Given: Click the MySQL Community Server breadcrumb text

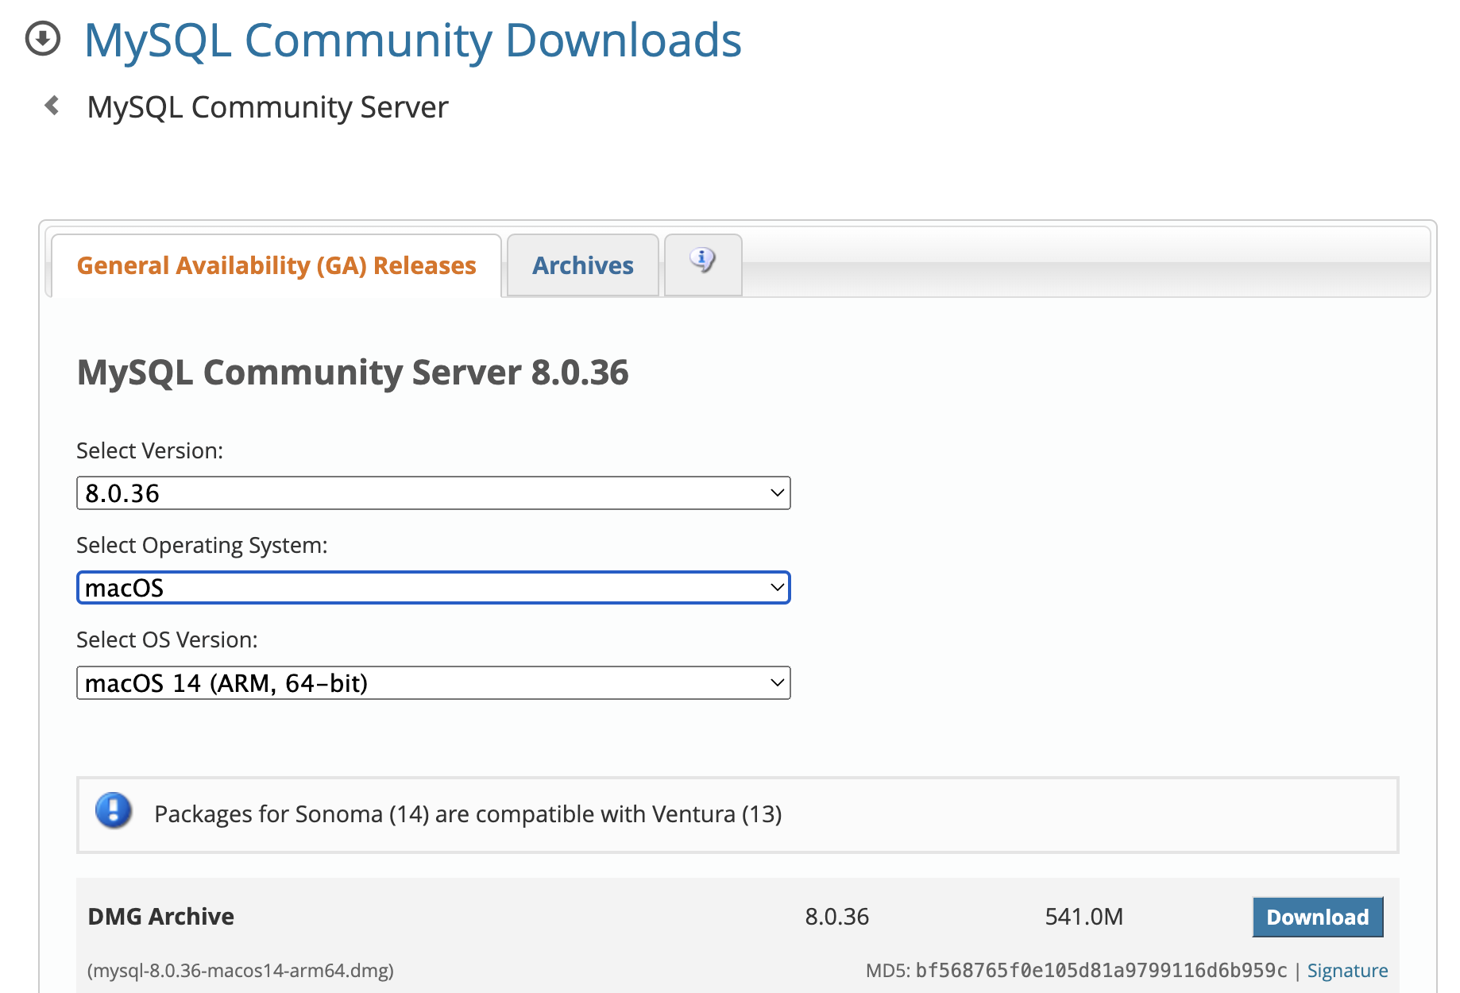Looking at the screenshot, I should [x=268, y=107].
